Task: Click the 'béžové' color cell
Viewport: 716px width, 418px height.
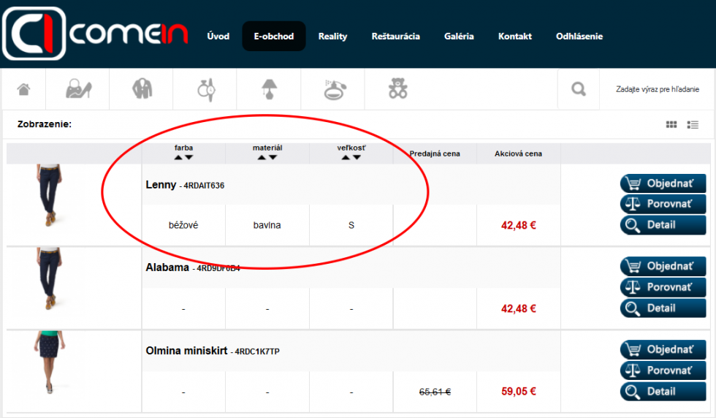Action: 183,225
